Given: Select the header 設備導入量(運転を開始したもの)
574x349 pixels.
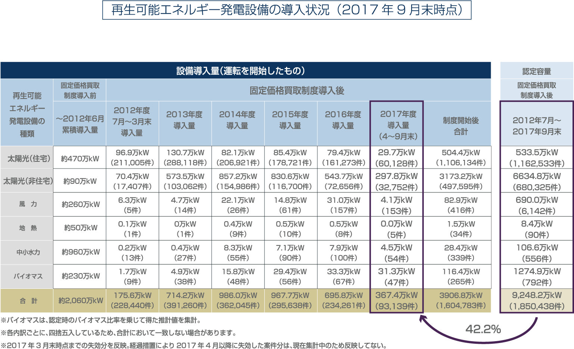Looking at the screenshot, I should point(245,70).
